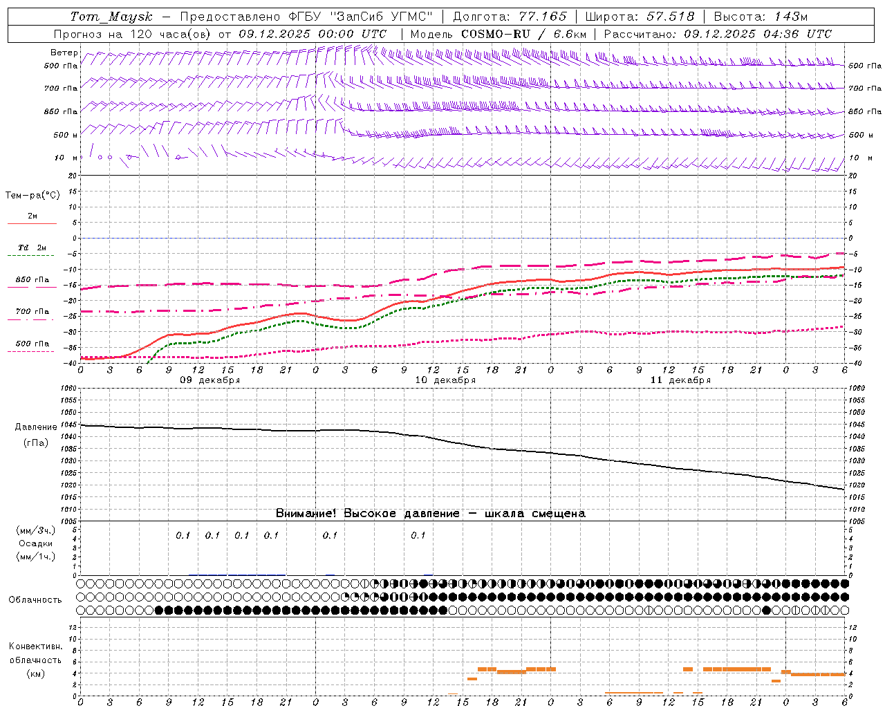
Task: Click the 'Осадки' precipitation label
Action: [35, 543]
